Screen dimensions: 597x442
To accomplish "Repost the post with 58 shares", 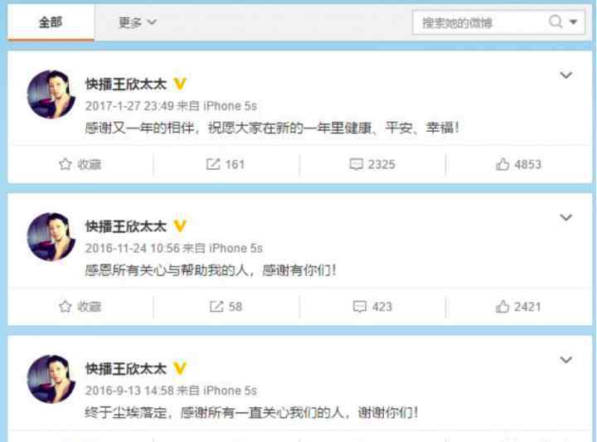I will pyautogui.click(x=226, y=307).
